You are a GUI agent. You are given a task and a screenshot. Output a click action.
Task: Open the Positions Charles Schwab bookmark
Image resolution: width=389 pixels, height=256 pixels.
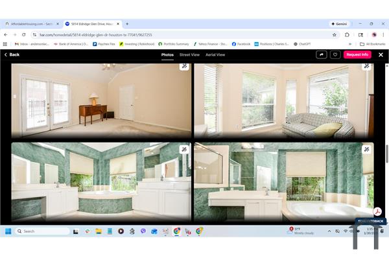[x=272, y=44]
